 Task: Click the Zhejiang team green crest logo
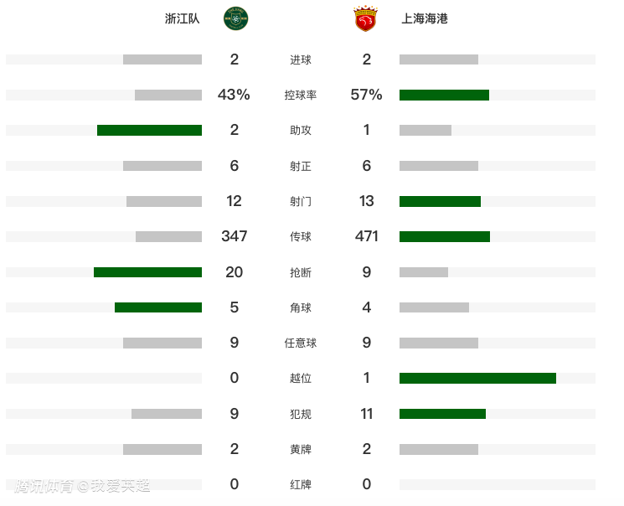click(x=235, y=18)
